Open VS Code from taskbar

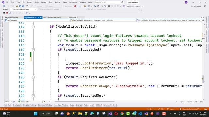(140, 114)
